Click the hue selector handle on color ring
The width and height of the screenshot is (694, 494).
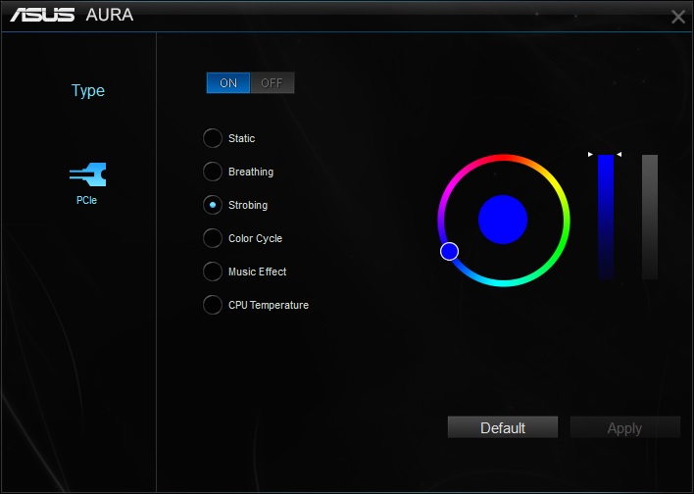tap(449, 252)
